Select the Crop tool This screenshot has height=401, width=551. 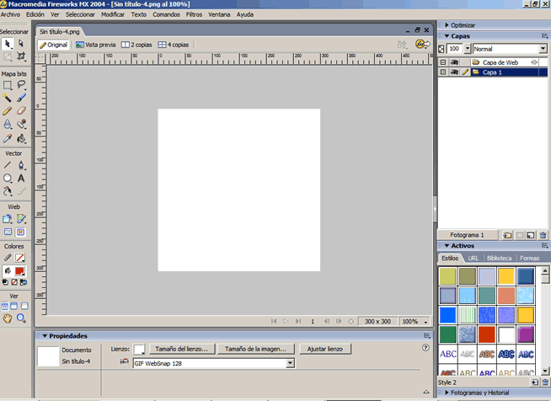click(21, 56)
